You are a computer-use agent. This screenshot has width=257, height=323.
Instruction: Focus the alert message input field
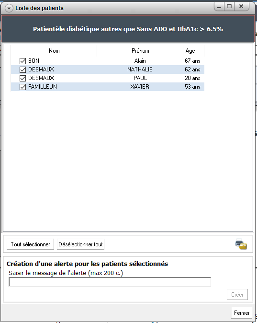[110, 282]
